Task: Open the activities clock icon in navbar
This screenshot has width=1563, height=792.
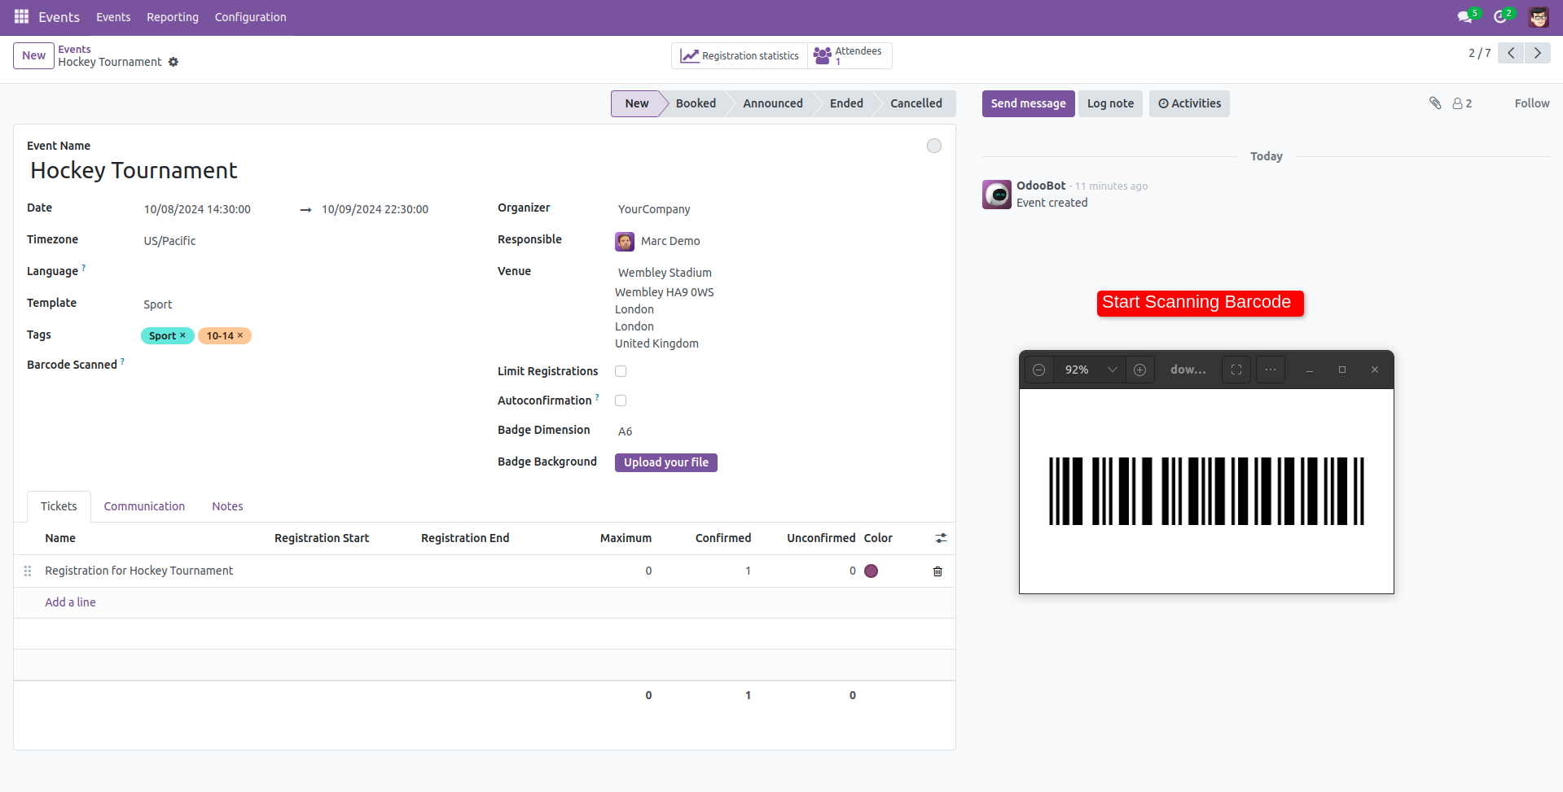Action: pos(1502,17)
